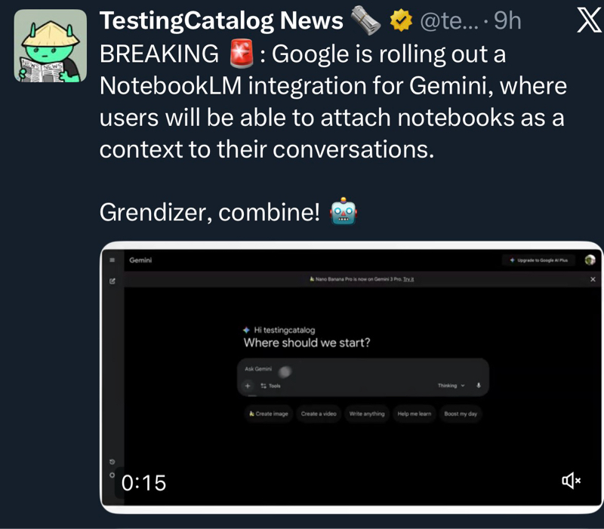Click the plus attach icon in the prompt box

tap(248, 386)
